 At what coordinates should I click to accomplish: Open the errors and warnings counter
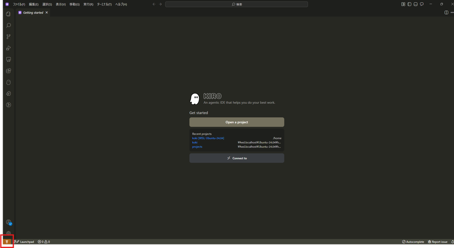(44, 242)
